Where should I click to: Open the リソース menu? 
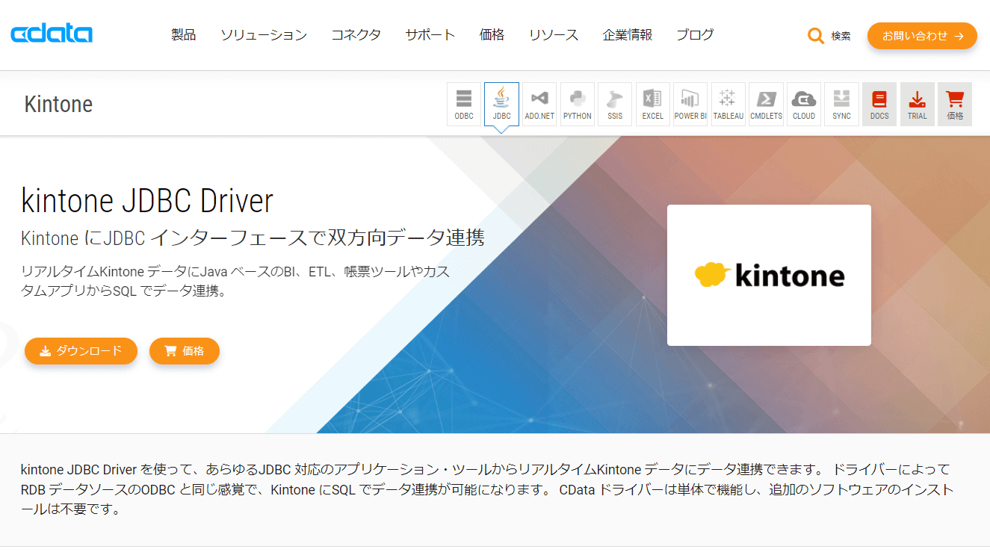click(x=554, y=34)
